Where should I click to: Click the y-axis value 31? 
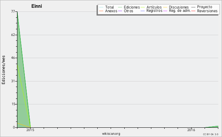(13, 81)
